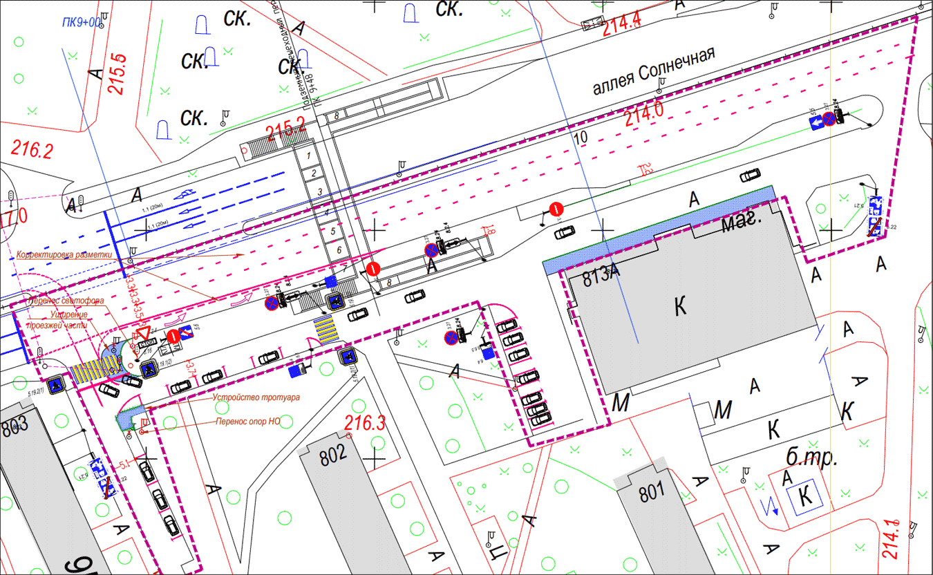Select the СТОП sign plate
The width and height of the screenshot is (933, 575).
pyautogui.click(x=147, y=343)
